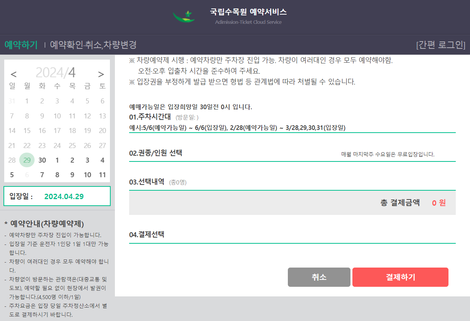Expand the 01.주차시간대 section
This screenshot has width=470, height=321.
coord(150,117)
